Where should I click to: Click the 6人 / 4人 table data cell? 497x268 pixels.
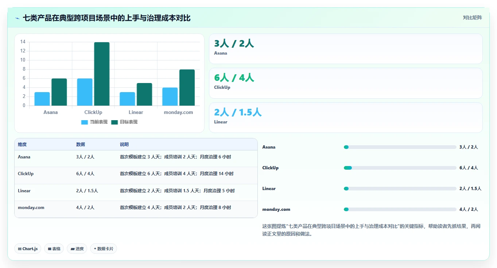[85, 174]
